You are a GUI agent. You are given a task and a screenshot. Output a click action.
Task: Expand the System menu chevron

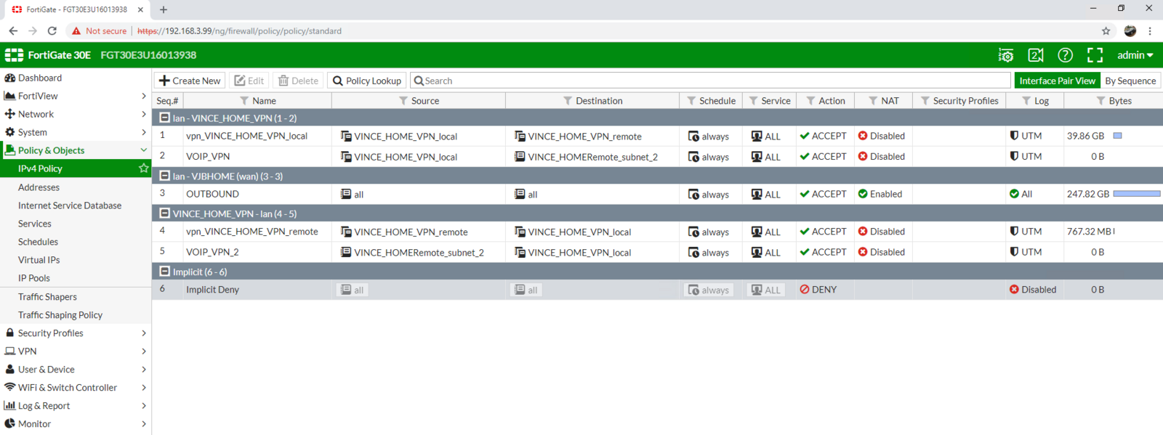coord(144,132)
